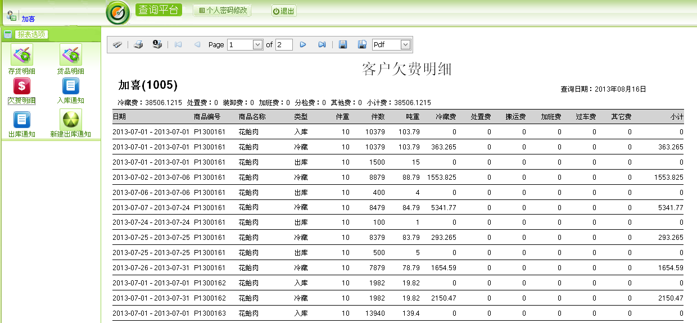Go to previous report page

tap(197, 44)
